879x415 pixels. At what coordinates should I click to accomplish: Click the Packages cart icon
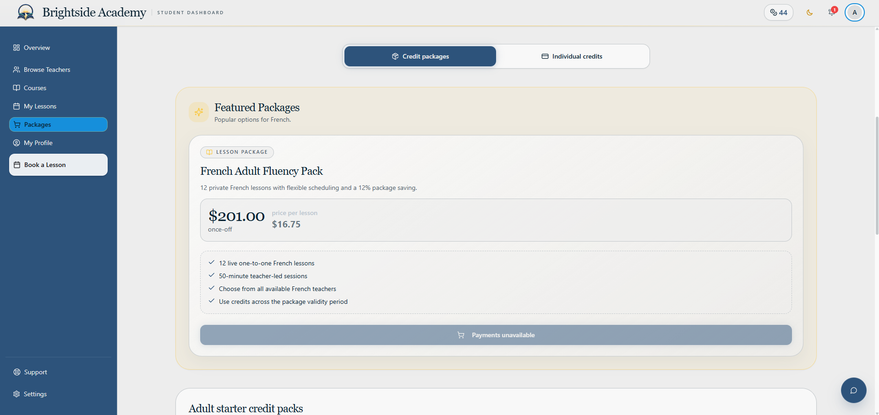coord(17,124)
